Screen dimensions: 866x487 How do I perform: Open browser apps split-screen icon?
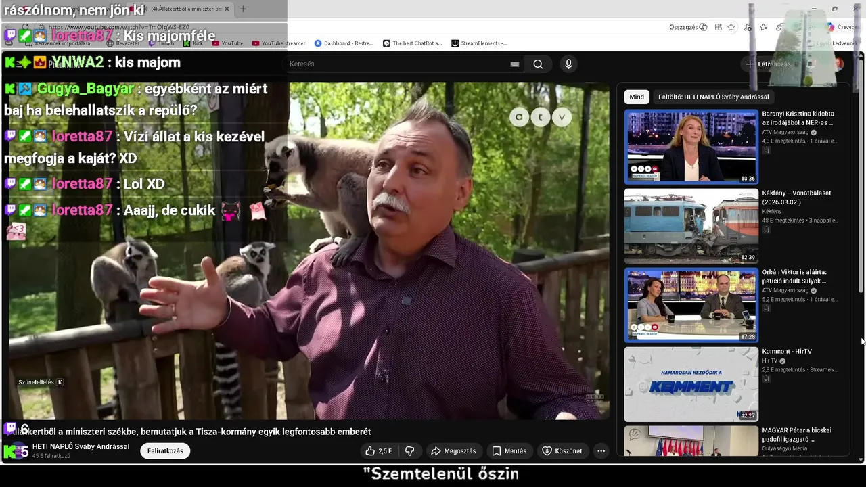[718, 27]
